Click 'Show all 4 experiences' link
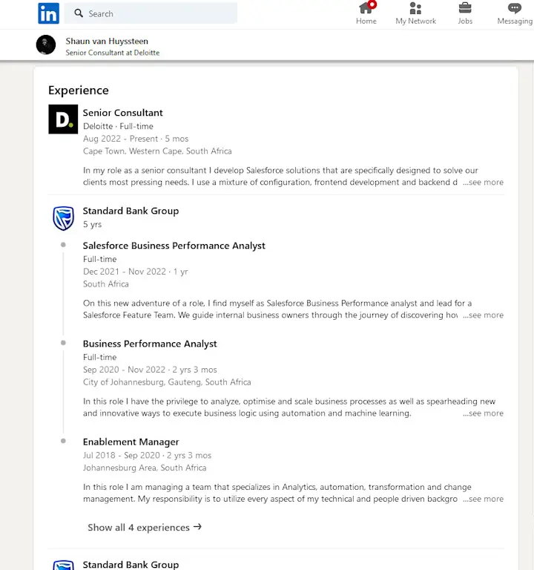 145,528
